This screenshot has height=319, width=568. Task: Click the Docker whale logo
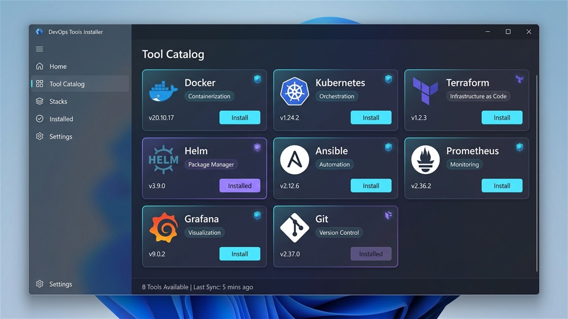point(163,91)
